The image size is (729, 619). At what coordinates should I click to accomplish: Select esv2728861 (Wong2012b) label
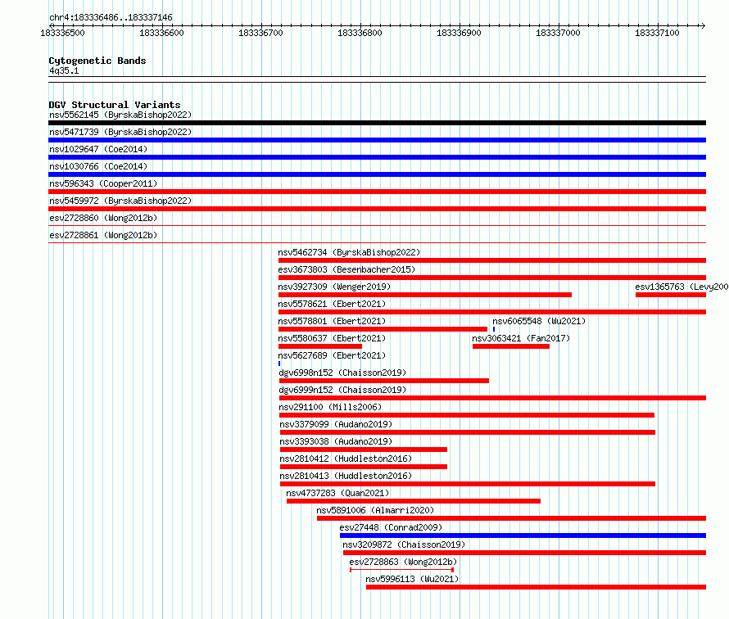103,235
